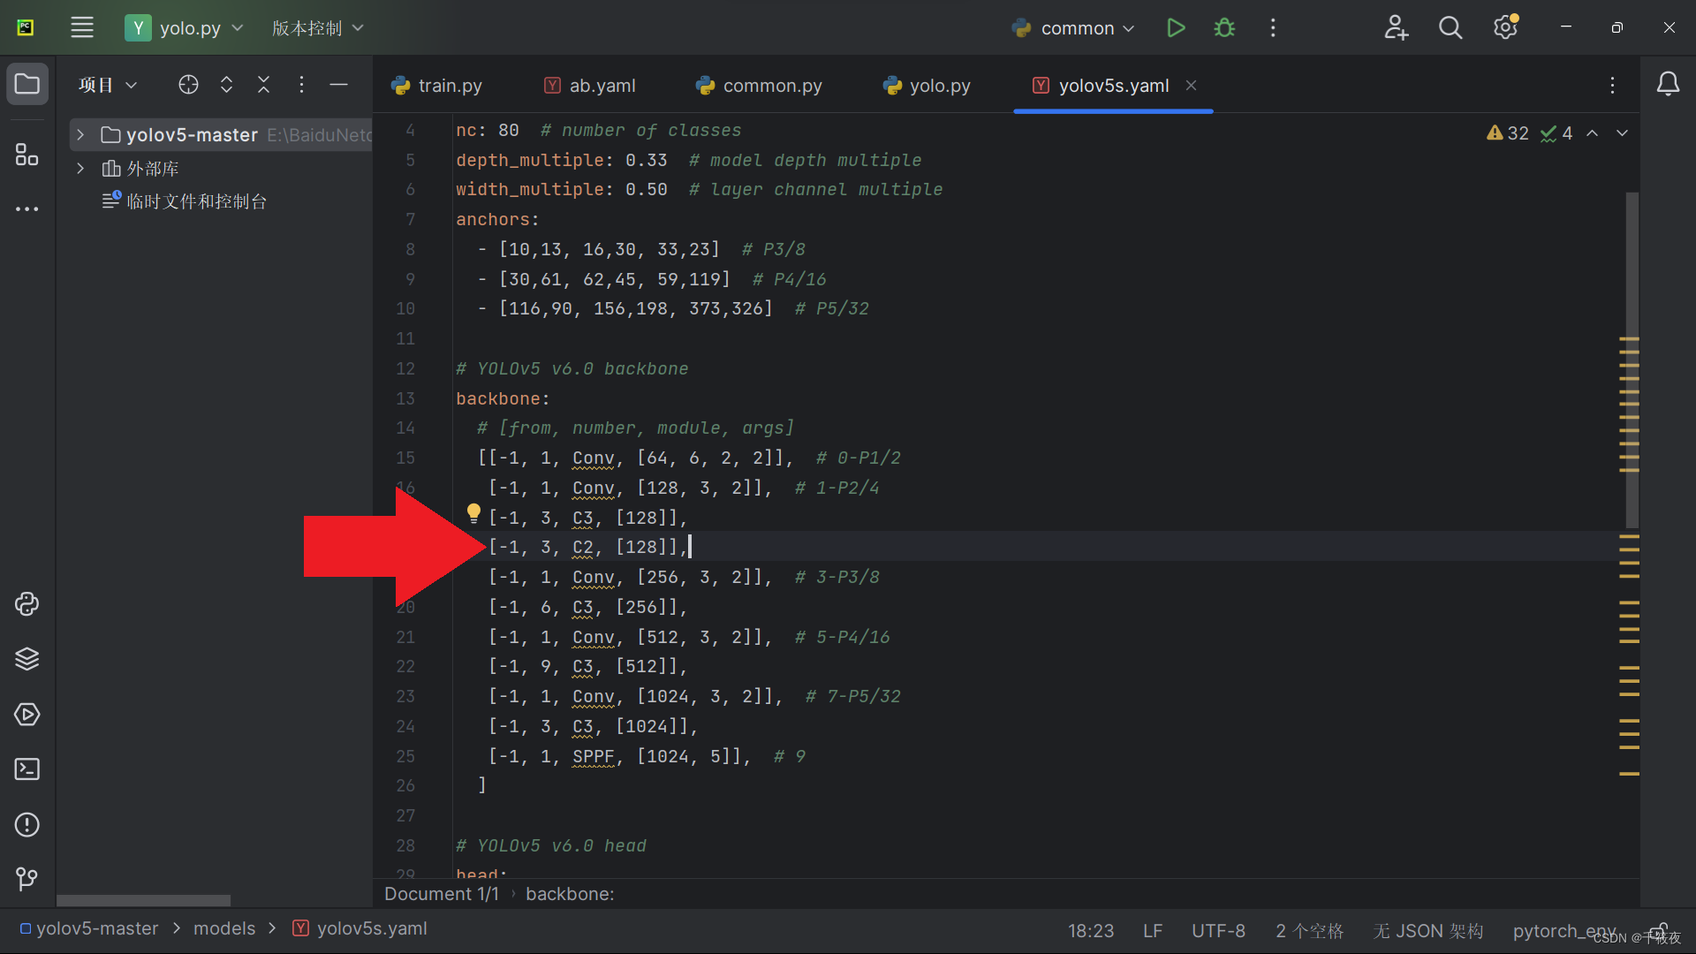This screenshot has height=954, width=1696.
Task: Open the Git version control tool window
Action: pos(27,879)
